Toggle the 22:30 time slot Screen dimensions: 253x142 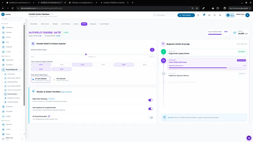click(x=61, y=69)
